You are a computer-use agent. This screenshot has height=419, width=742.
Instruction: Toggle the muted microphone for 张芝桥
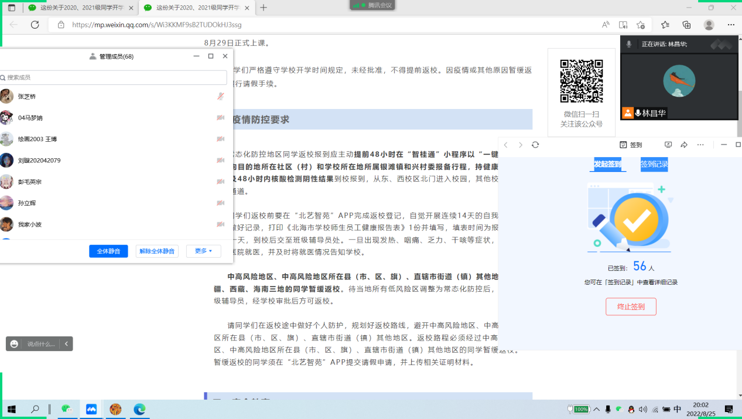point(220,97)
